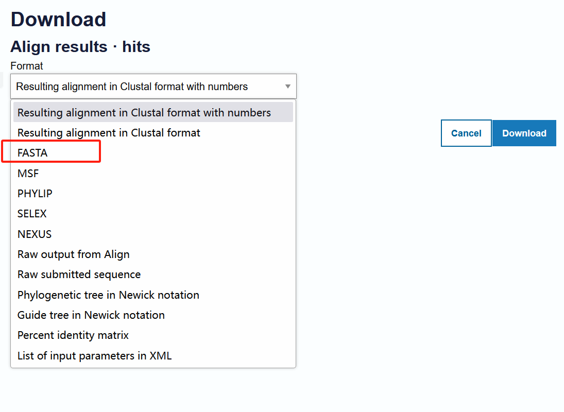Pick List of input parameters in XML
Screen dimensions: 564x412
tap(153, 355)
